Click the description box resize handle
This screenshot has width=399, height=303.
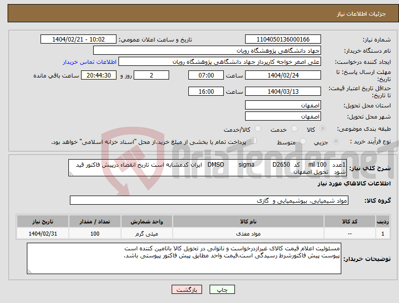(x=71, y=174)
